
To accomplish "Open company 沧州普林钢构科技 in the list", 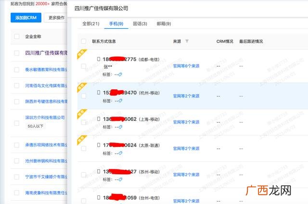I will (x=46, y=161).
